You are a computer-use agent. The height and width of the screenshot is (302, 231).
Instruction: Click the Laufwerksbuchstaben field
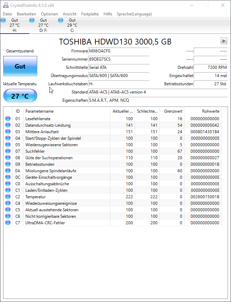pyautogui.click(x=119, y=84)
